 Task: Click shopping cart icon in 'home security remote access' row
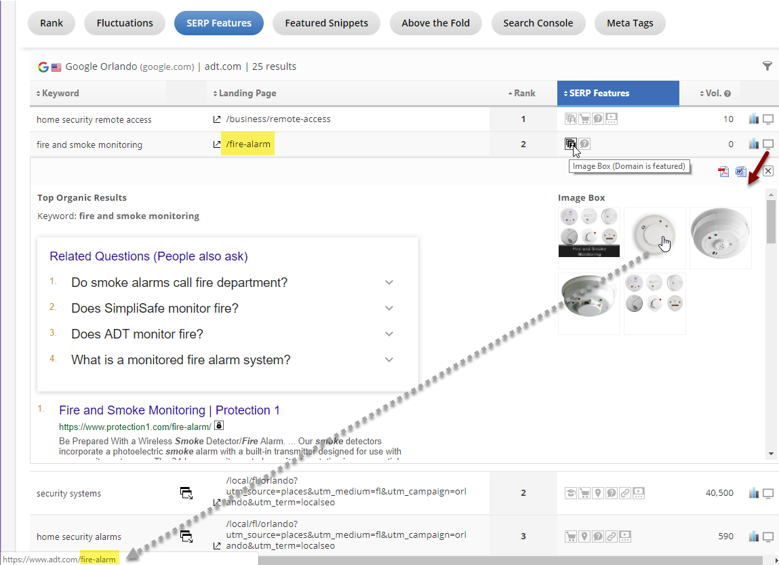584,119
